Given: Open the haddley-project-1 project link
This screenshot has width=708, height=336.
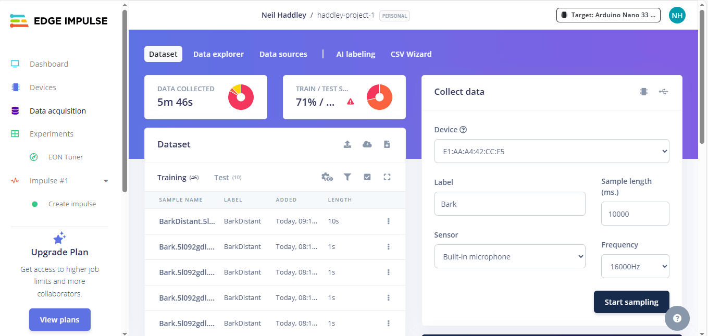Looking at the screenshot, I should coord(346,15).
